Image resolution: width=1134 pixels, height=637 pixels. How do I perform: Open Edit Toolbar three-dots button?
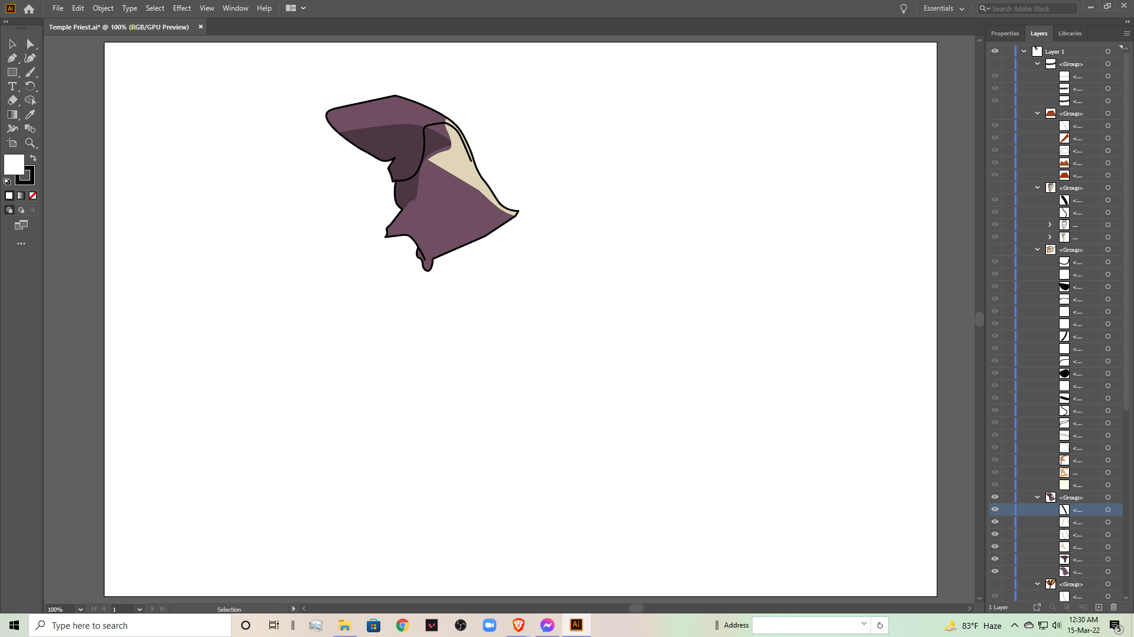click(x=21, y=244)
